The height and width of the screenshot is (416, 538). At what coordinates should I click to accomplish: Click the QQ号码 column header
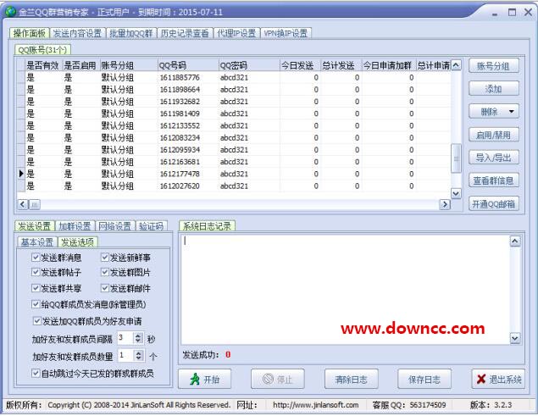(188, 65)
